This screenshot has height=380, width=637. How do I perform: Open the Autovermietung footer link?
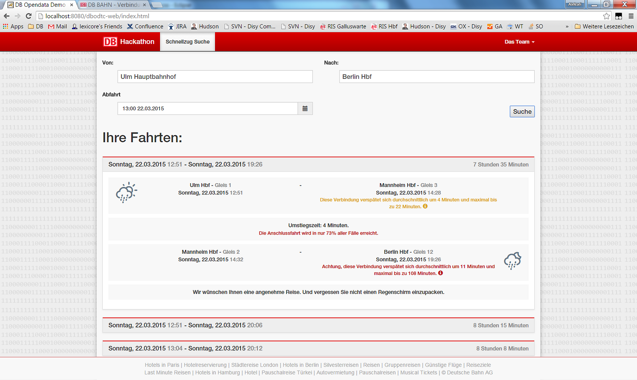(x=335, y=372)
